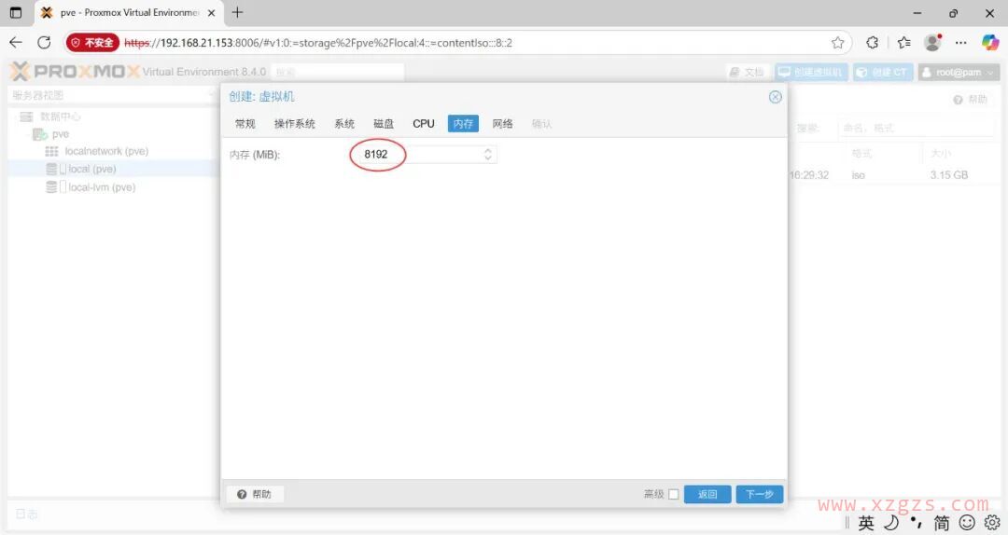Open the browser profile avatar
Screen dimensions: 1008x535
932,42
